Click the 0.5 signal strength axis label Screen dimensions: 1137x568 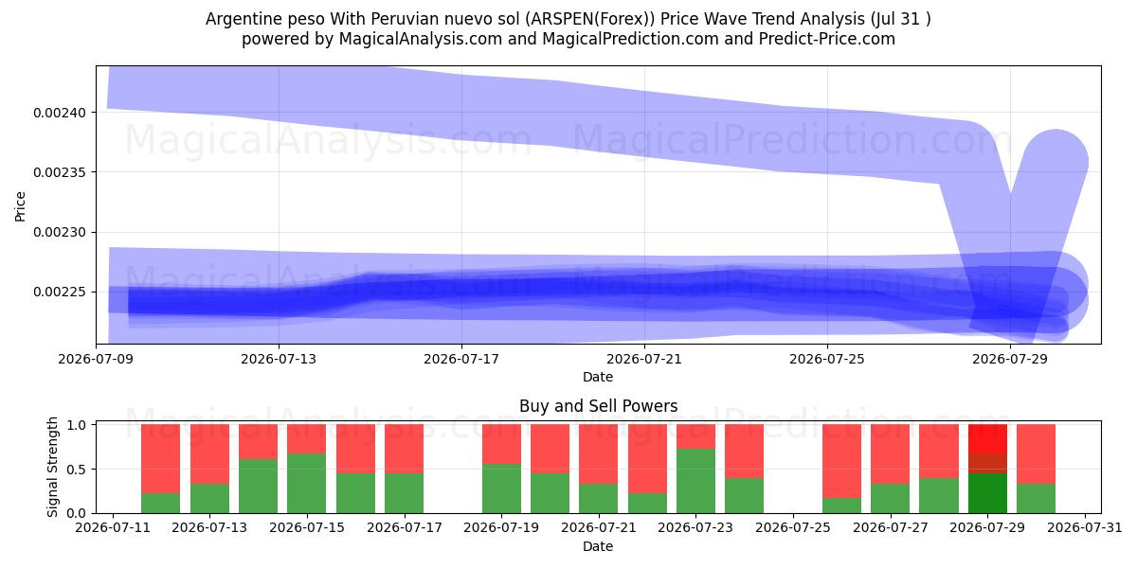click(76, 469)
